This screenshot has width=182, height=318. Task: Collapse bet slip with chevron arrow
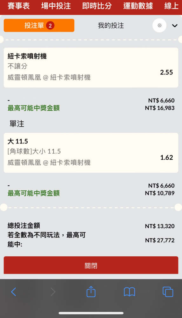point(175,25)
